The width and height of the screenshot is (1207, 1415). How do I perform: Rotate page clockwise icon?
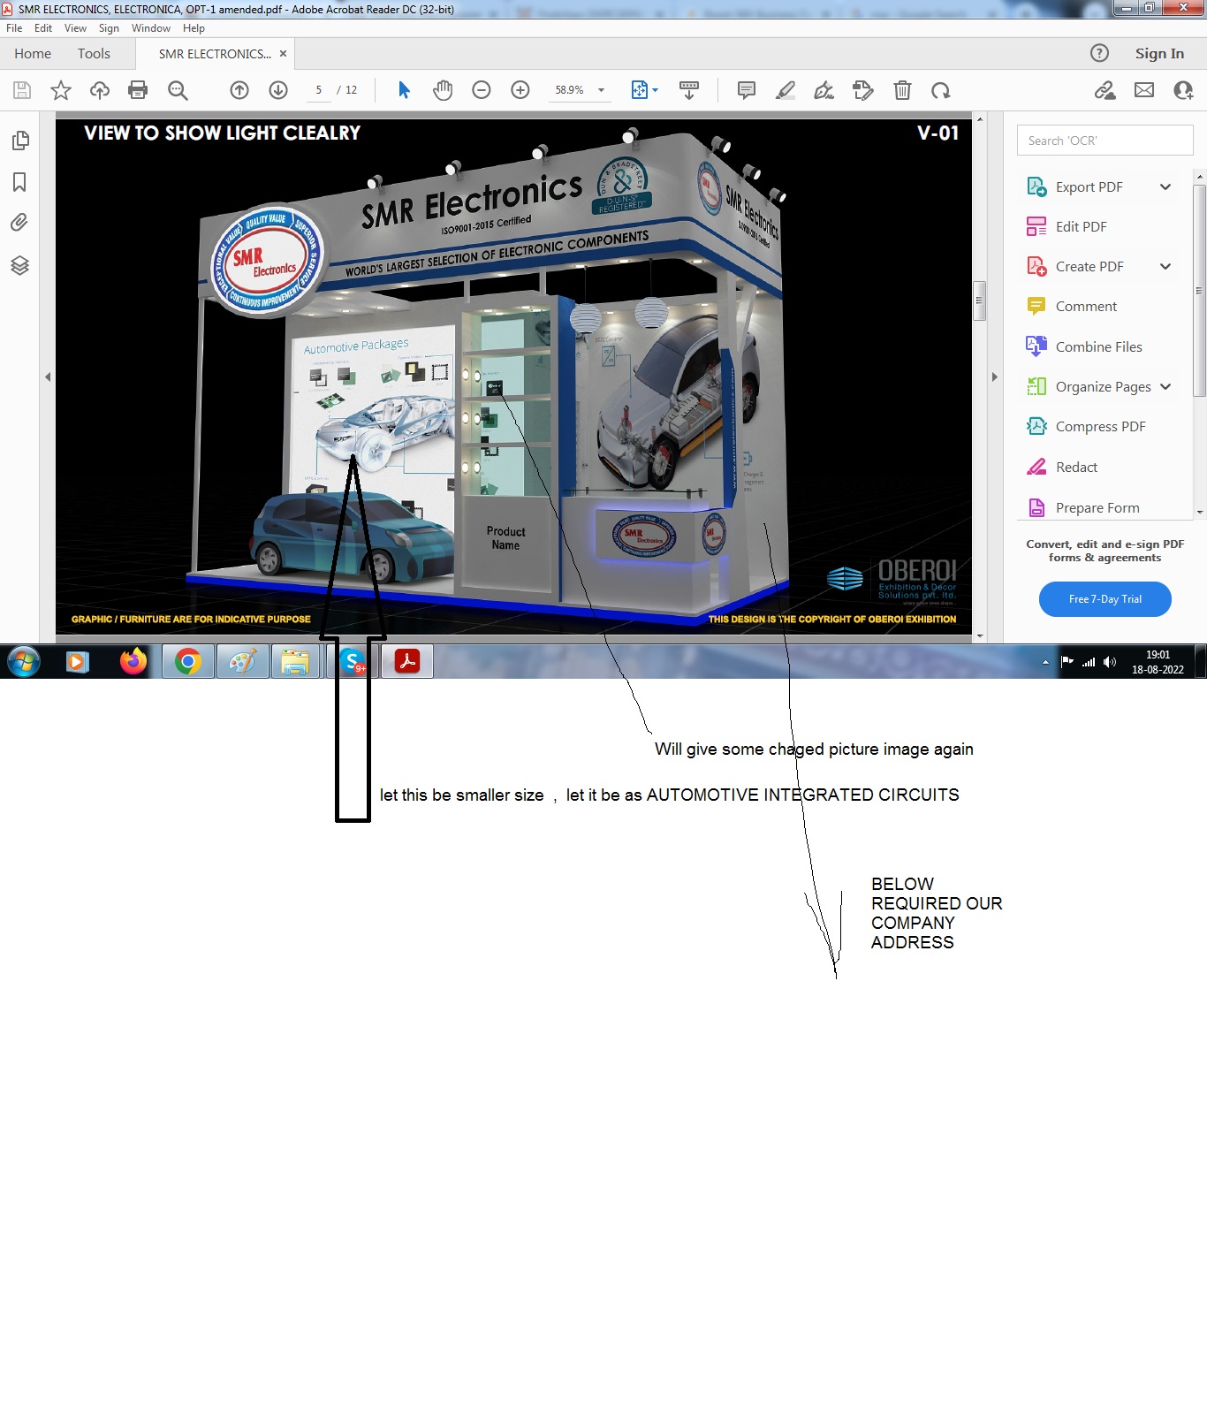[x=941, y=90]
